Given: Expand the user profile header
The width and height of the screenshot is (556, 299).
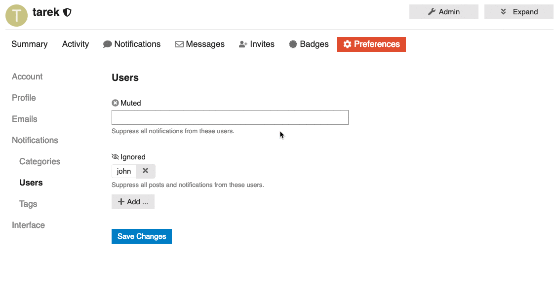Looking at the screenshot, I should point(518,12).
